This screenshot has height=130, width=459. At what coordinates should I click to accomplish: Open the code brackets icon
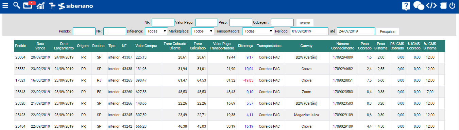431,5
